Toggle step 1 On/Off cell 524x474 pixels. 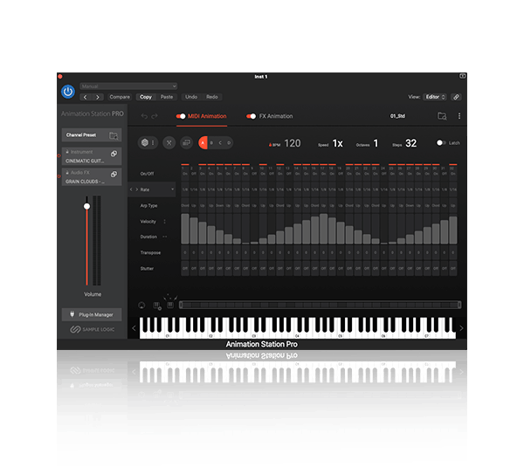point(185,174)
